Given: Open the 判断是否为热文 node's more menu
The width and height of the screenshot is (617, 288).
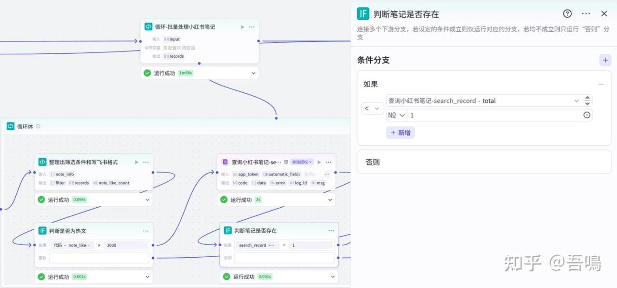Looking at the screenshot, I should point(146,231).
